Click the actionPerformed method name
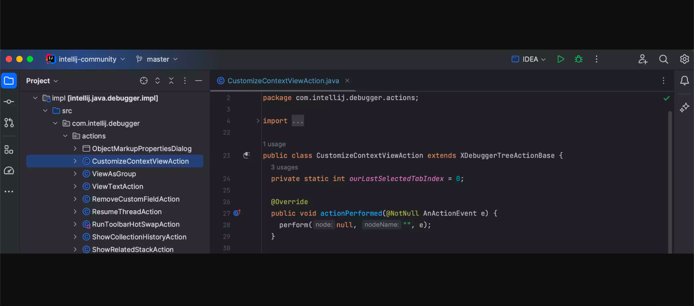Screen dimensions: 694x306 351,213
